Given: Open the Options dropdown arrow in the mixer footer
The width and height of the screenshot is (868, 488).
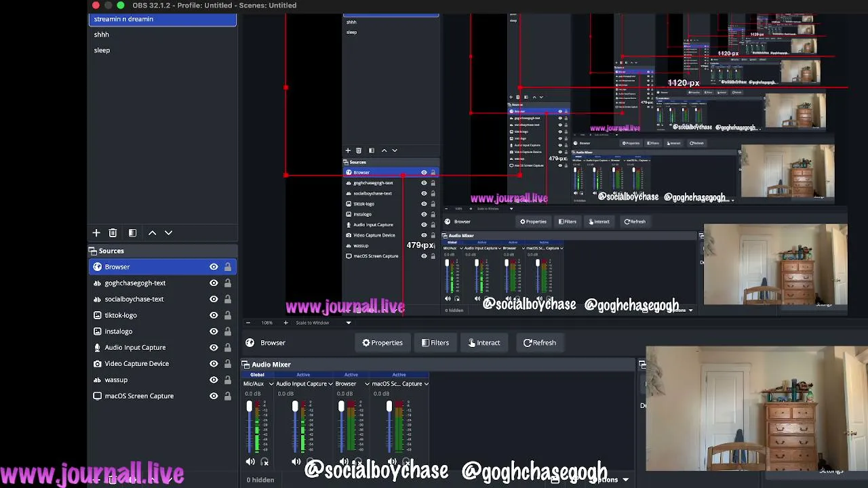Looking at the screenshot, I should (x=625, y=480).
